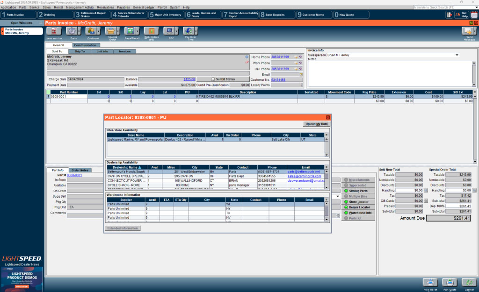The image size is (479, 292).
Task: Click the Special Order Handling magnifier icon
Action: (x=474, y=191)
